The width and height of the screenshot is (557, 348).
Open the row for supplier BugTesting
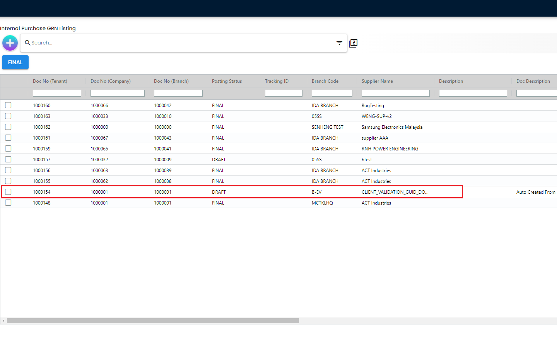(x=372, y=106)
